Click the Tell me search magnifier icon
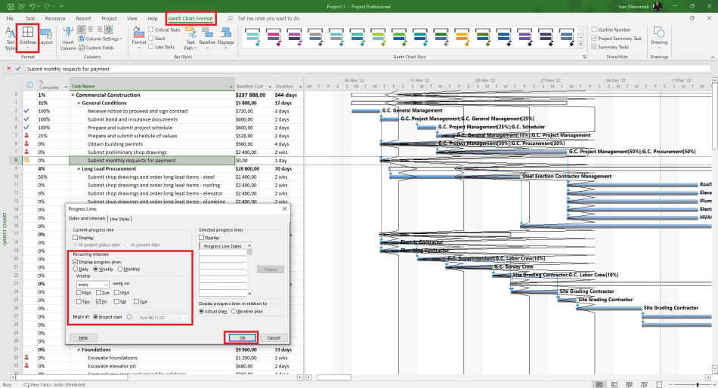The width and height of the screenshot is (718, 388). [231, 18]
